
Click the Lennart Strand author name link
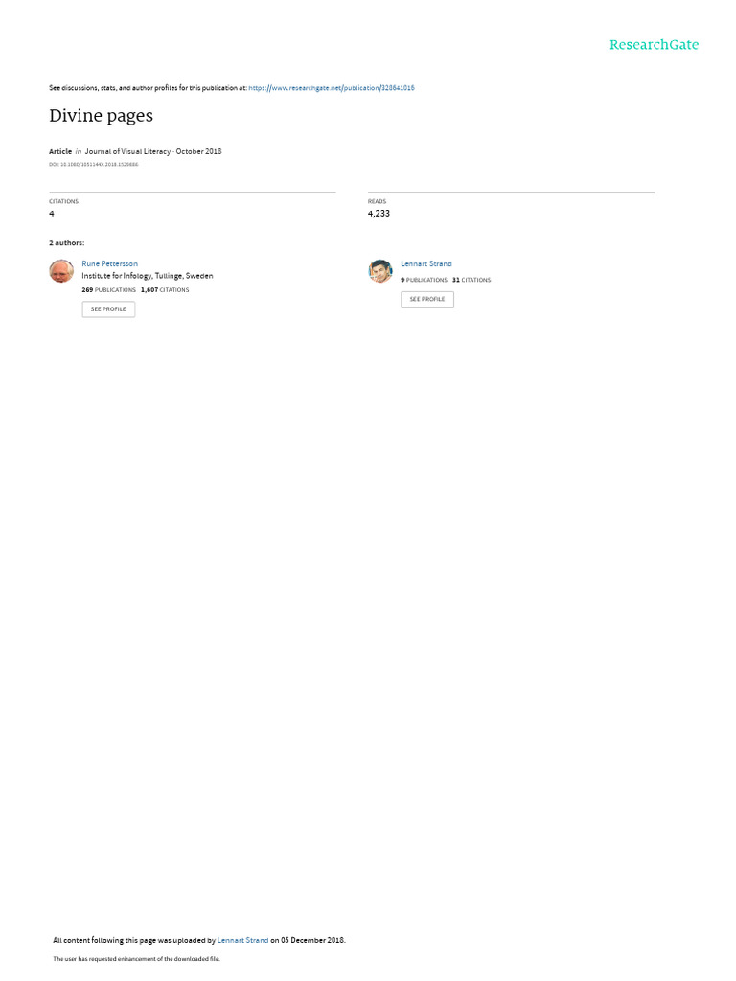426,264
